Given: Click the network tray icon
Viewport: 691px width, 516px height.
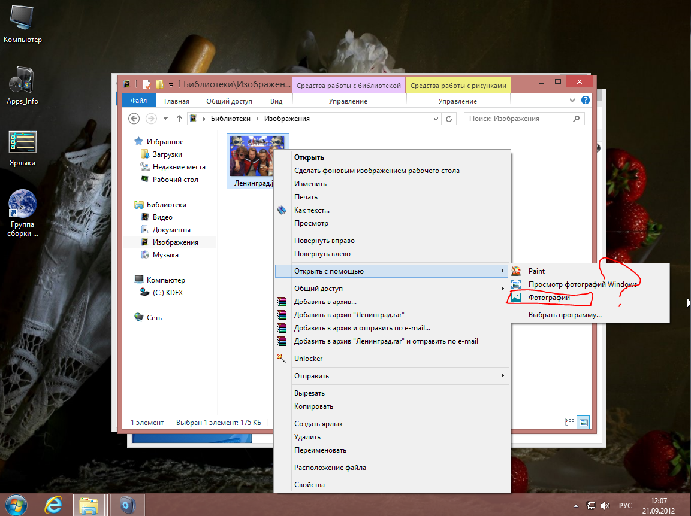Looking at the screenshot, I should pos(591,506).
